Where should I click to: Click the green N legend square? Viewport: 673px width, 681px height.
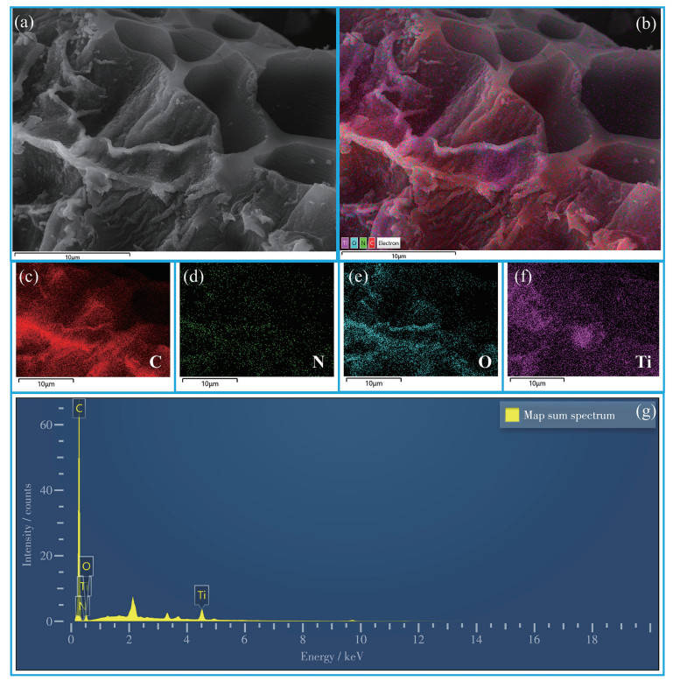361,242
